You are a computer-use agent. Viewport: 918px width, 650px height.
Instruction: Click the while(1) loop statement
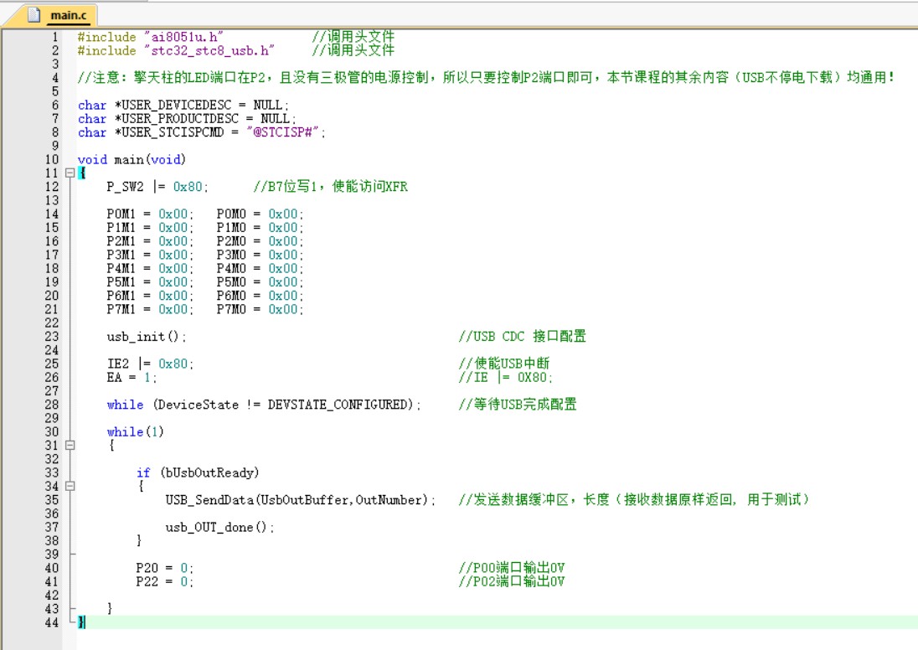(135, 432)
